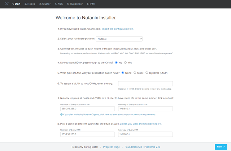Image resolution: width=231 pixels, height=151 pixels.
Task: Choose Dynamic (LACP) LAG type
Action: [x=147, y=73]
